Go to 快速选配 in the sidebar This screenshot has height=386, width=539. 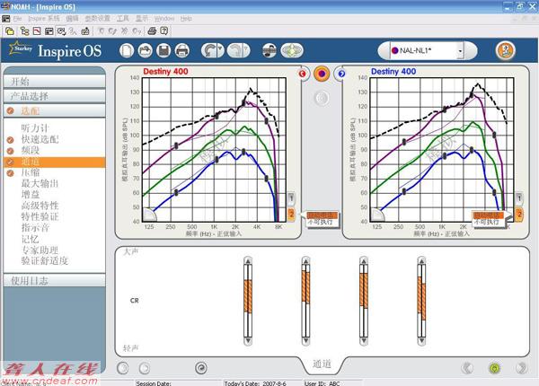point(40,139)
